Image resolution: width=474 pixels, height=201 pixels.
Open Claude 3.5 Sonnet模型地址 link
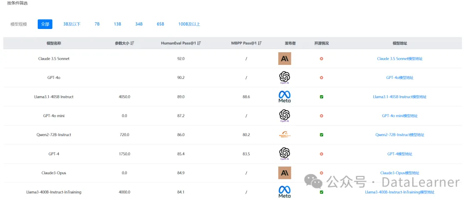coord(400,59)
